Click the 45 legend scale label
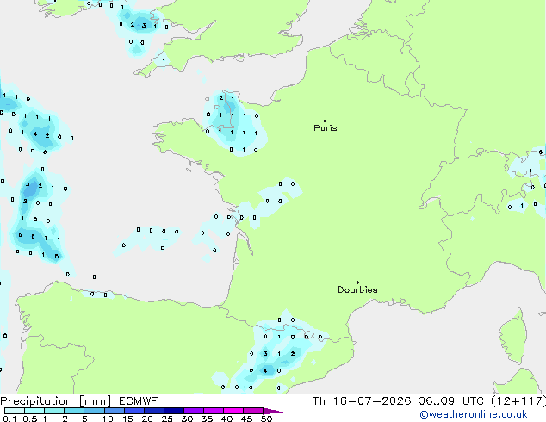This screenshot has height=422, width=546. pos(246,419)
